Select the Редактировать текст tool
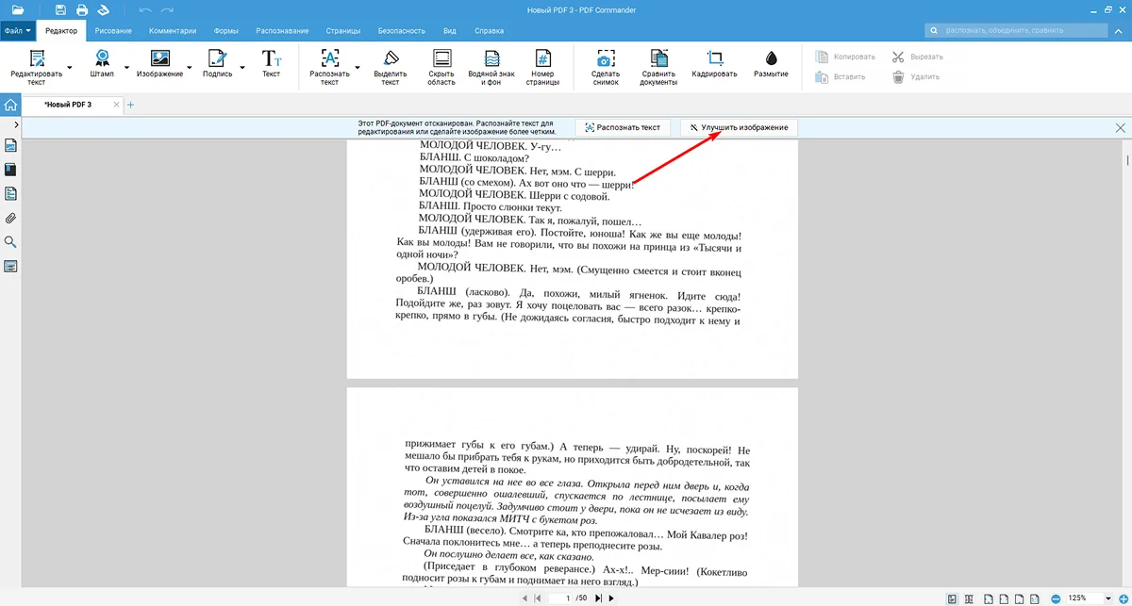The image size is (1132, 606). pos(36,67)
